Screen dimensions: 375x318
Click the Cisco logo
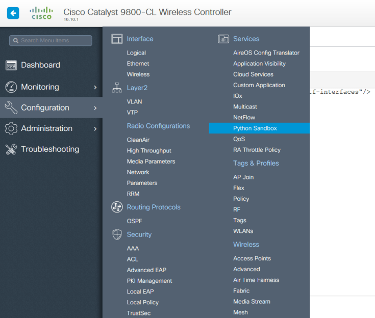[41, 13]
